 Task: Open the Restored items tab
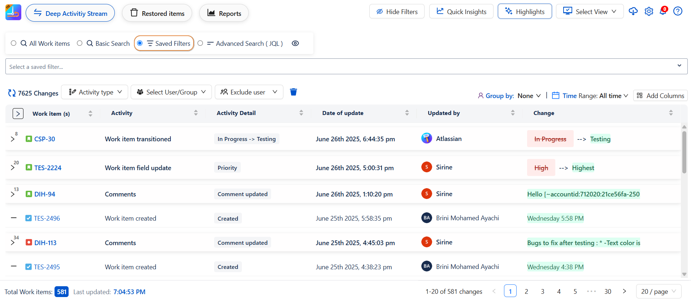pos(157,13)
